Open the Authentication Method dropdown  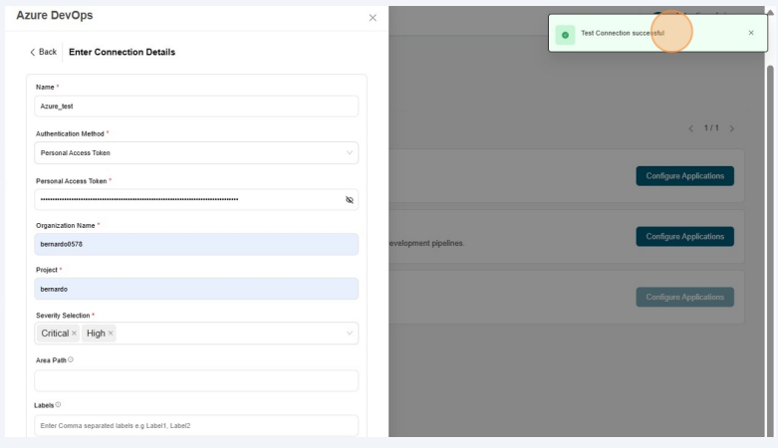(x=196, y=153)
